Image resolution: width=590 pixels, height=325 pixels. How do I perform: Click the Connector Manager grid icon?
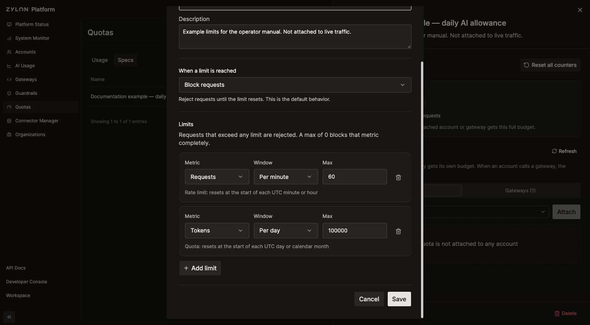click(9, 121)
